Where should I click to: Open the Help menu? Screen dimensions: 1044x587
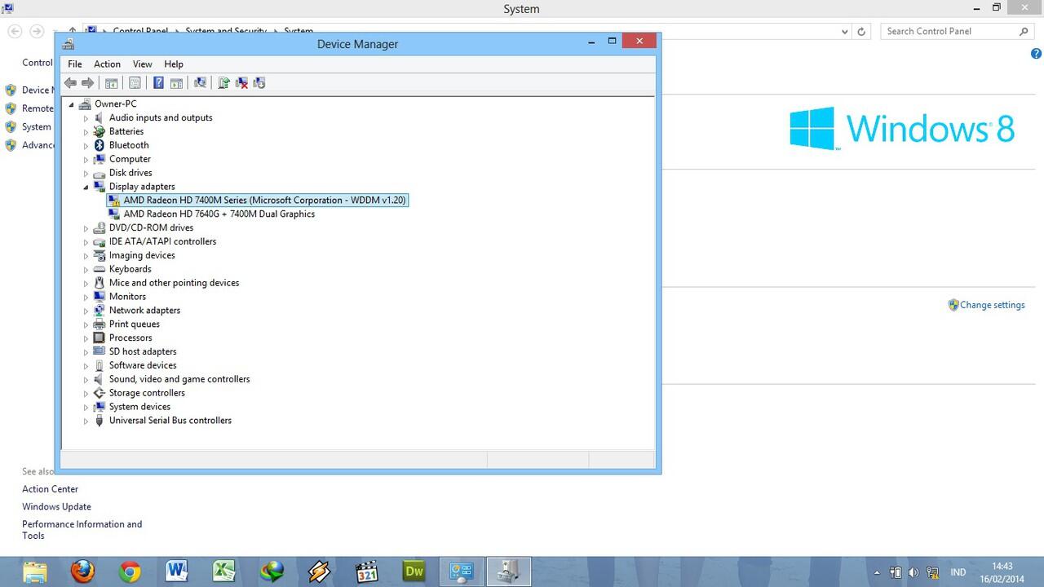[174, 64]
